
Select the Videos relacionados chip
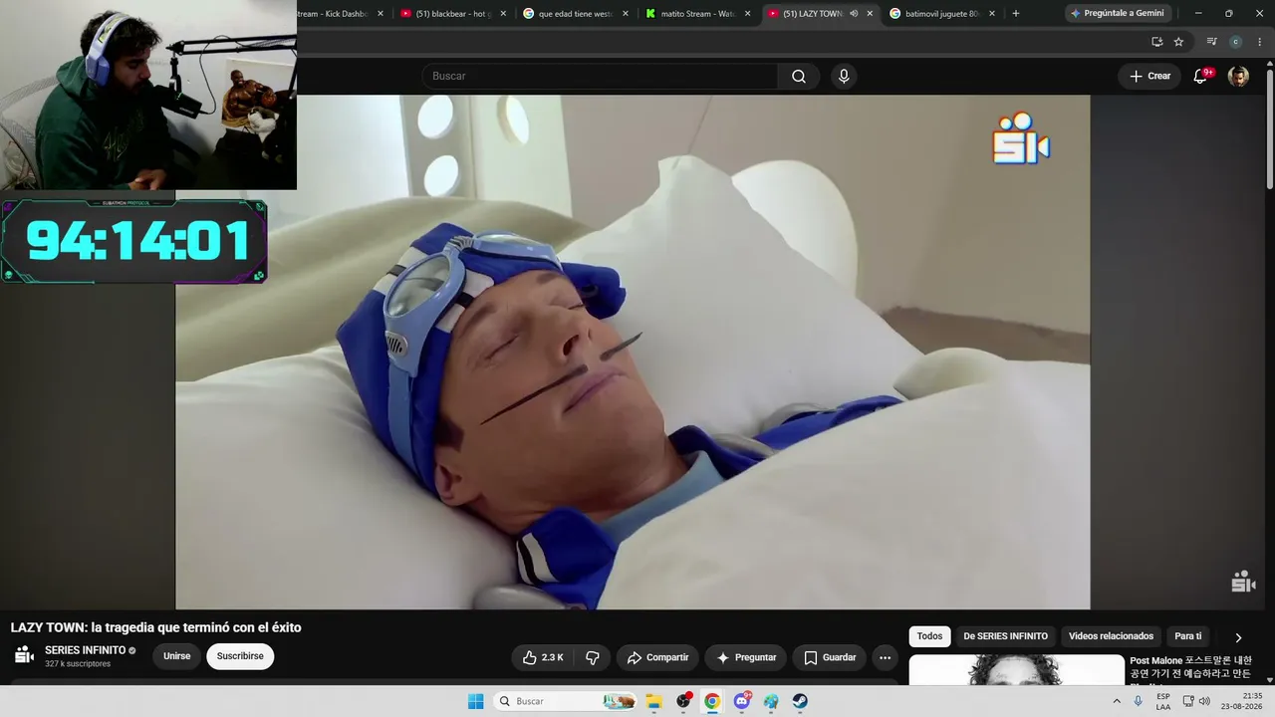1111,636
